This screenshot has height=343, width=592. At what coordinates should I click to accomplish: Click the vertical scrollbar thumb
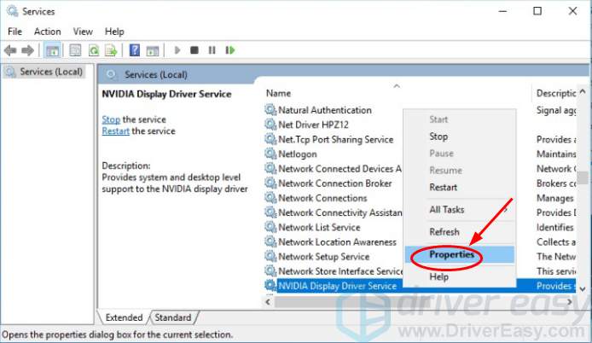pos(583,177)
